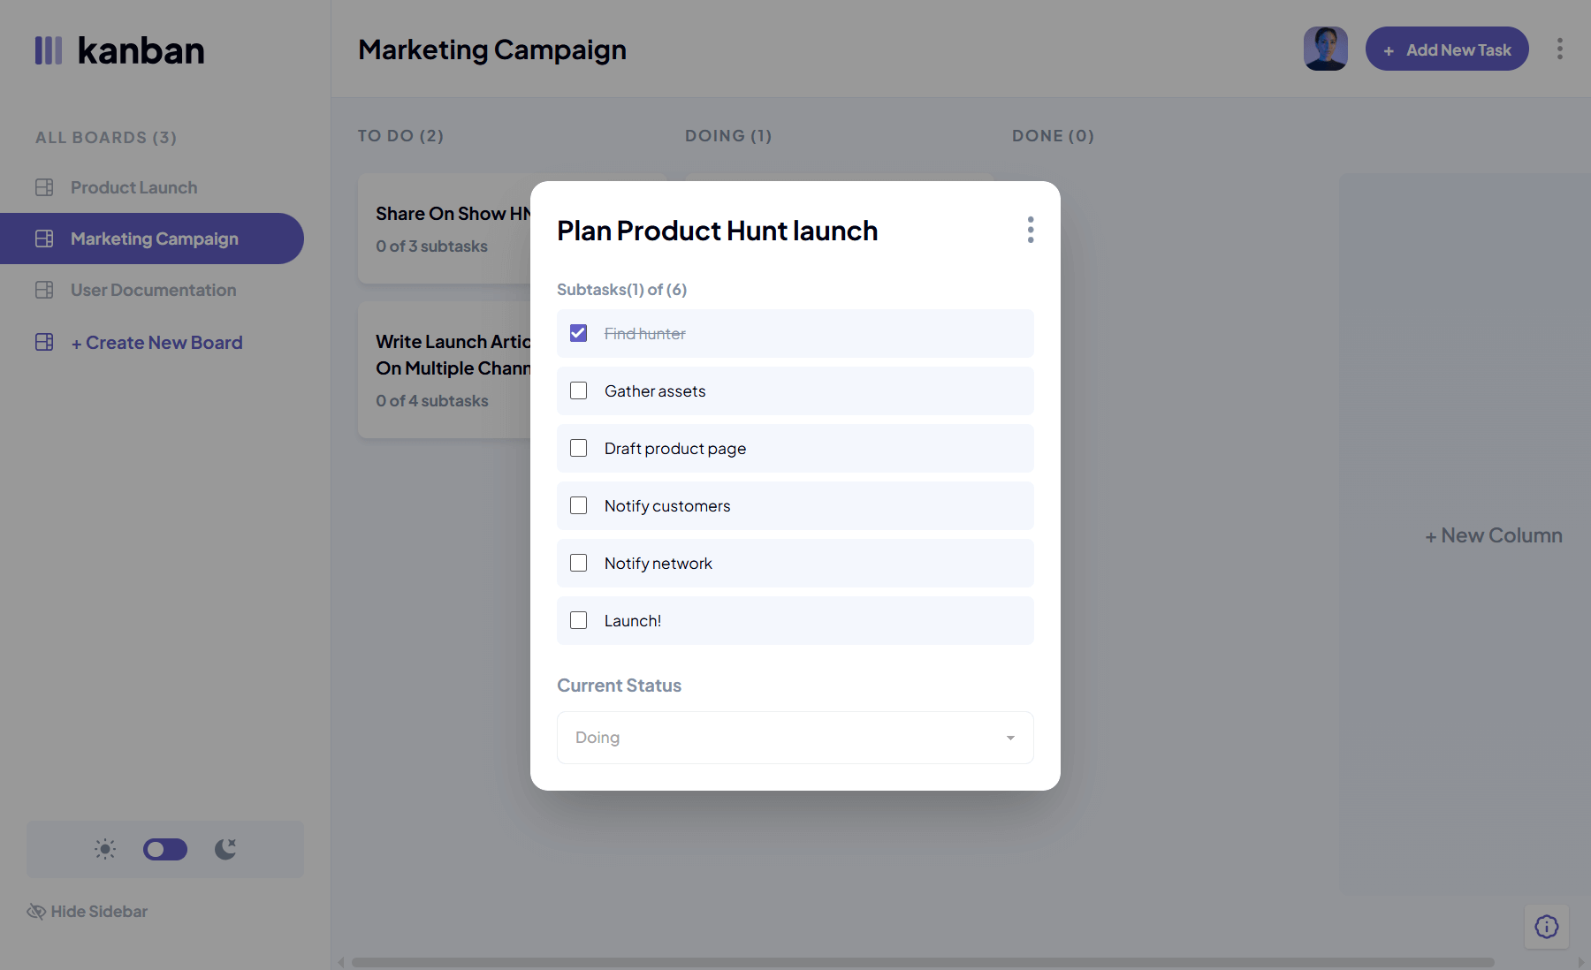Open the board options three-dot menu

[1559, 49]
